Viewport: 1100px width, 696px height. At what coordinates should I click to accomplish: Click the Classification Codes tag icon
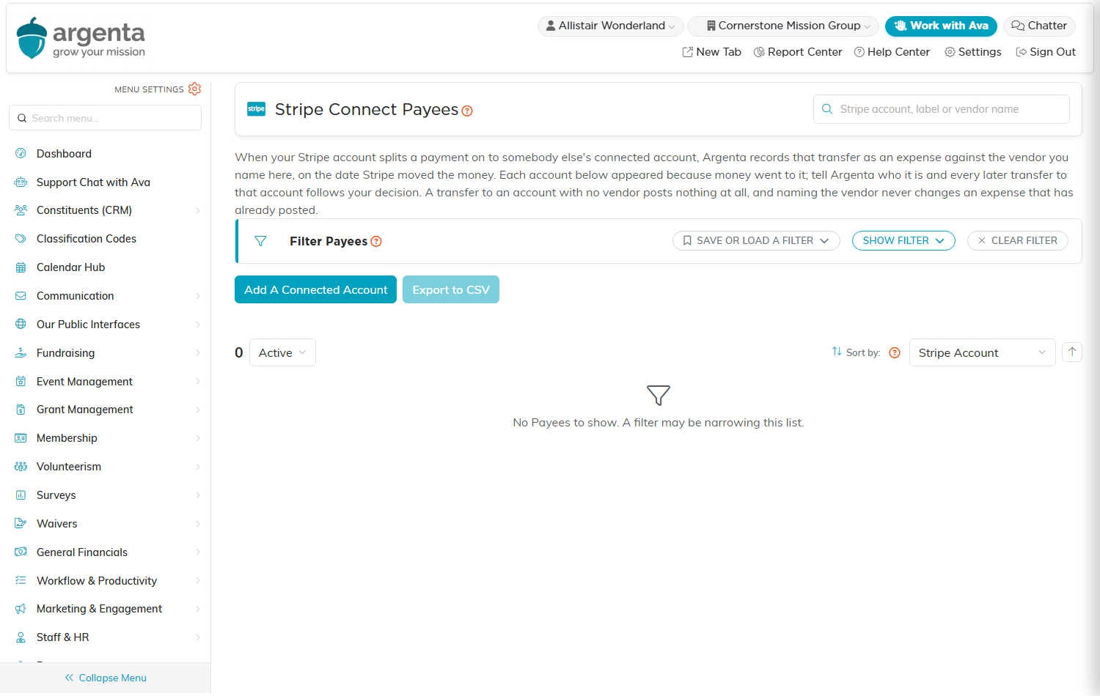tap(21, 239)
